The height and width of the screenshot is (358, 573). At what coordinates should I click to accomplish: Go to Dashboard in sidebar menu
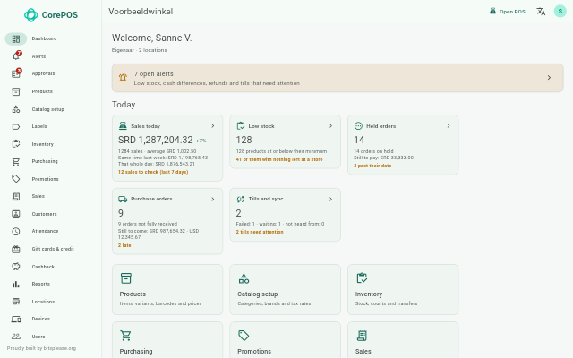point(44,38)
